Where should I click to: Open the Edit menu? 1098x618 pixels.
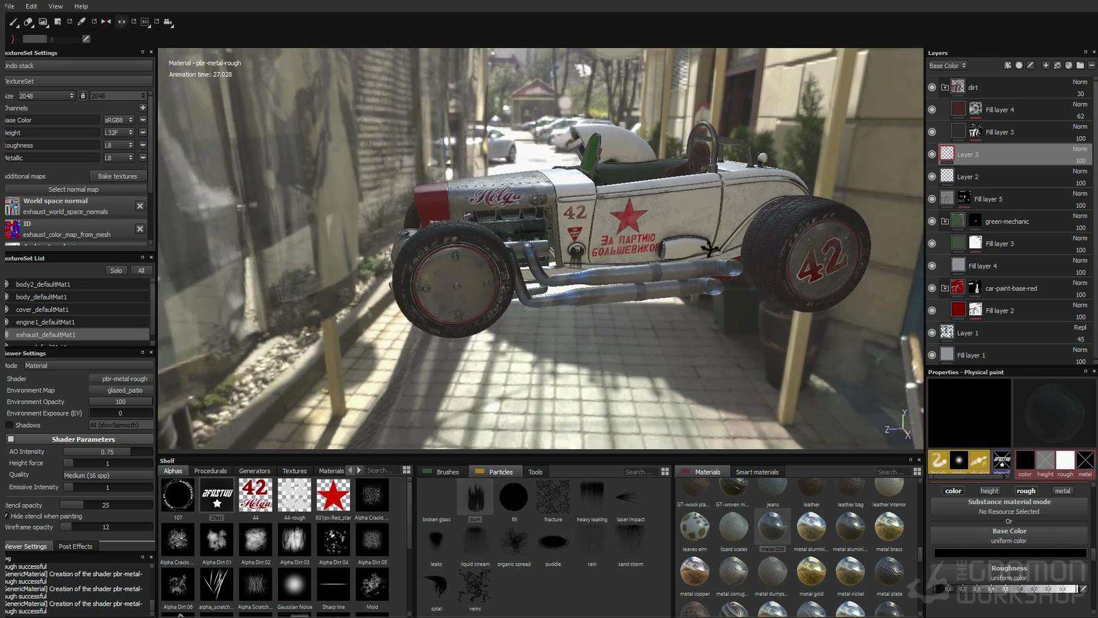pos(32,6)
